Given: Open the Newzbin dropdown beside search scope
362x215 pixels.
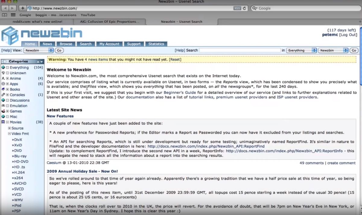Looking at the screenshot, I should [333, 50].
